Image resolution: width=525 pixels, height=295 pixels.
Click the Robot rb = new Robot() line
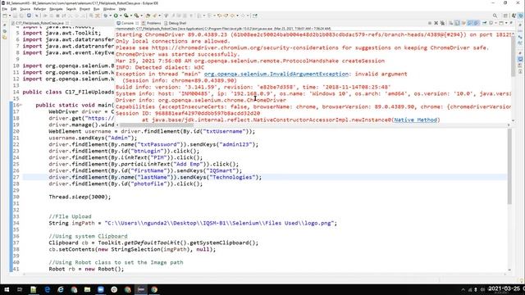[86, 269]
